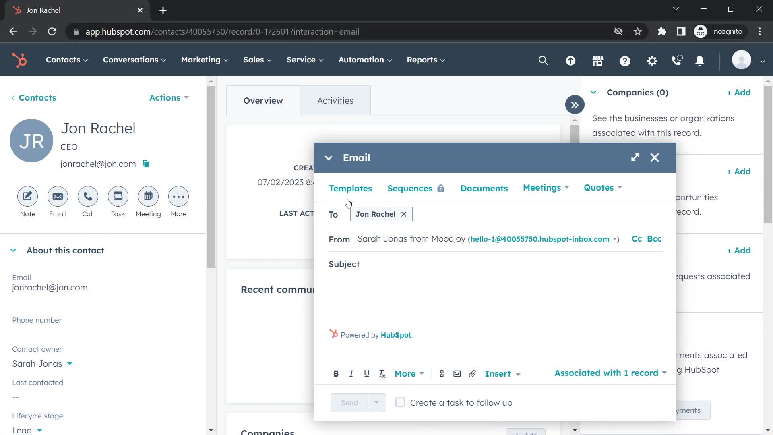The height and width of the screenshot is (435, 773).
Task: Select the Email icon under contact name
Action: (x=57, y=197)
